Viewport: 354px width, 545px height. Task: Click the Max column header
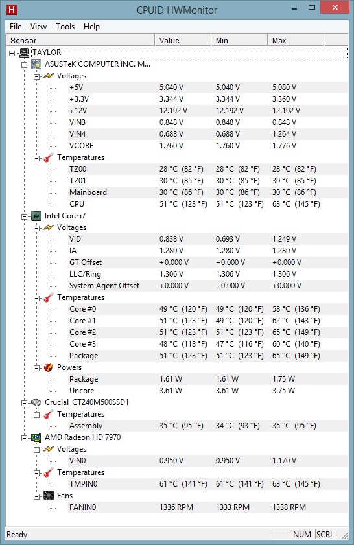296,40
